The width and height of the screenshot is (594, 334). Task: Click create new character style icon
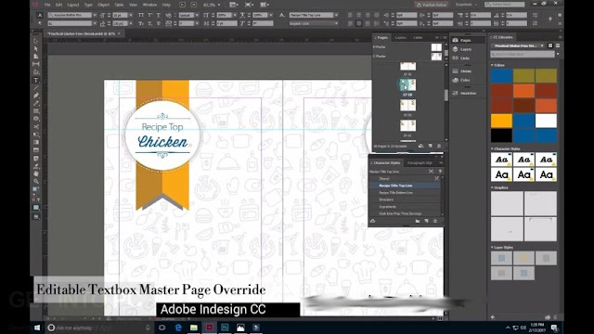[426, 221]
